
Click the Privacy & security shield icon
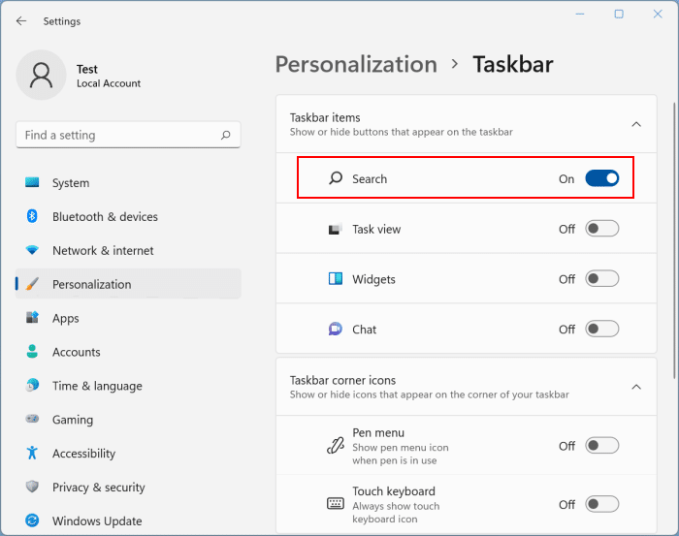32,487
